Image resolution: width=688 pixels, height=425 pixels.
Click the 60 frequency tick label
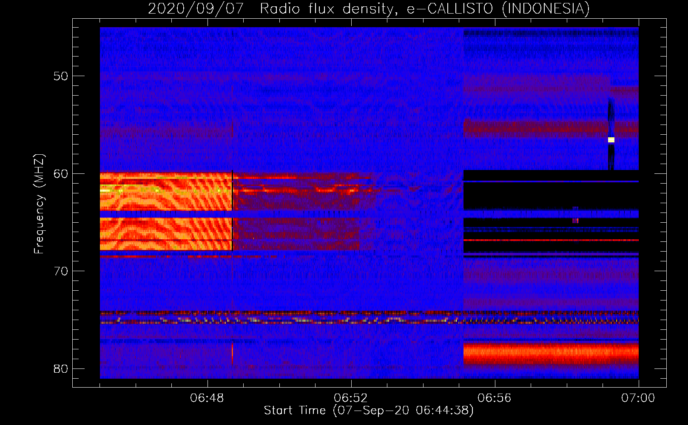[61, 174]
